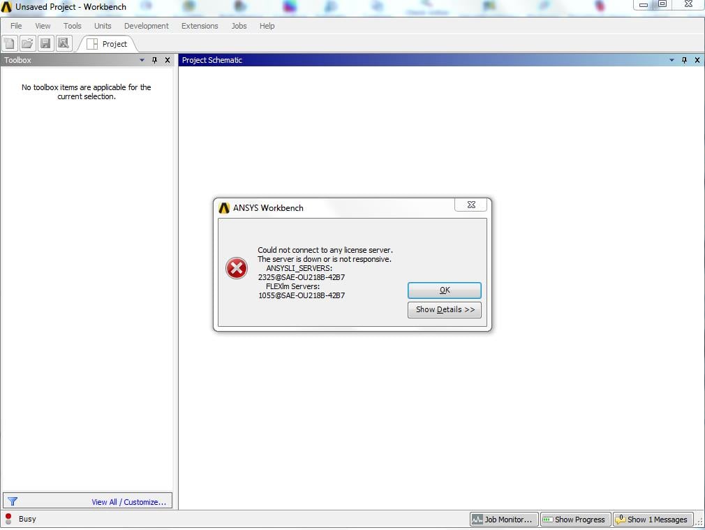This screenshot has width=705, height=530.
Task: Click the 1055@SAE-OU218B-42B7 server text
Action: coord(302,295)
